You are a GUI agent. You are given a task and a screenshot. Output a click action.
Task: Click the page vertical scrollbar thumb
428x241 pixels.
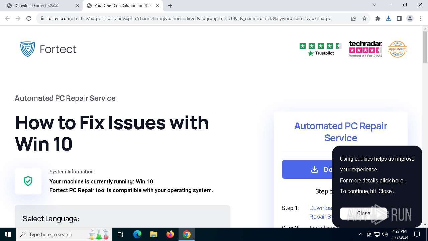click(425, 47)
